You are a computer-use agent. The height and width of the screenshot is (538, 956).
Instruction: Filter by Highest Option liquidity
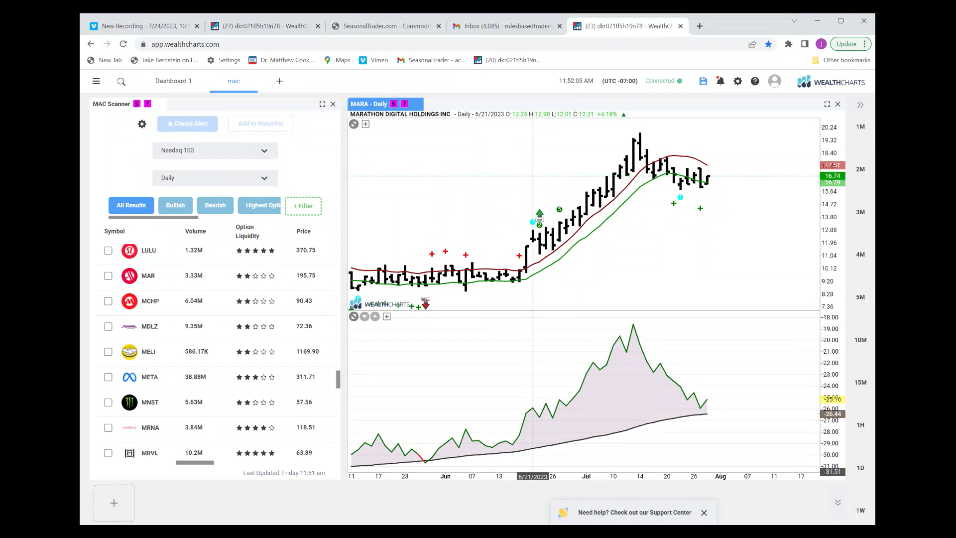pyautogui.click(x=259, y=206)
